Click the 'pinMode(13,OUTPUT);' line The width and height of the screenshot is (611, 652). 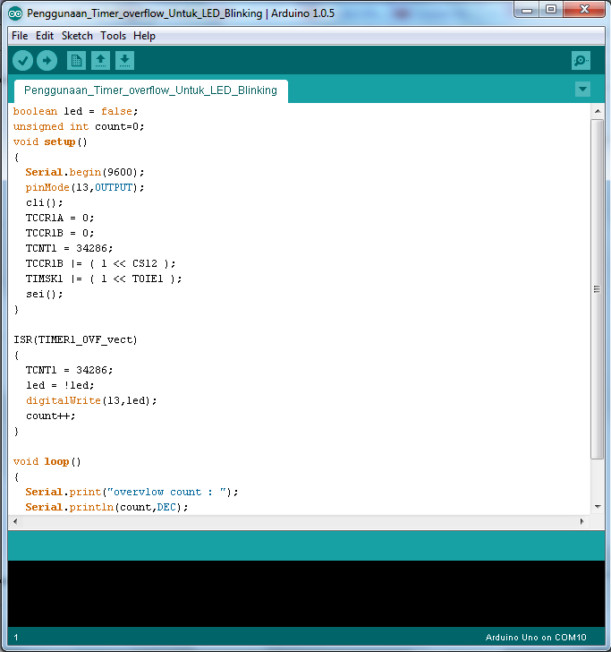click(85, 187)
